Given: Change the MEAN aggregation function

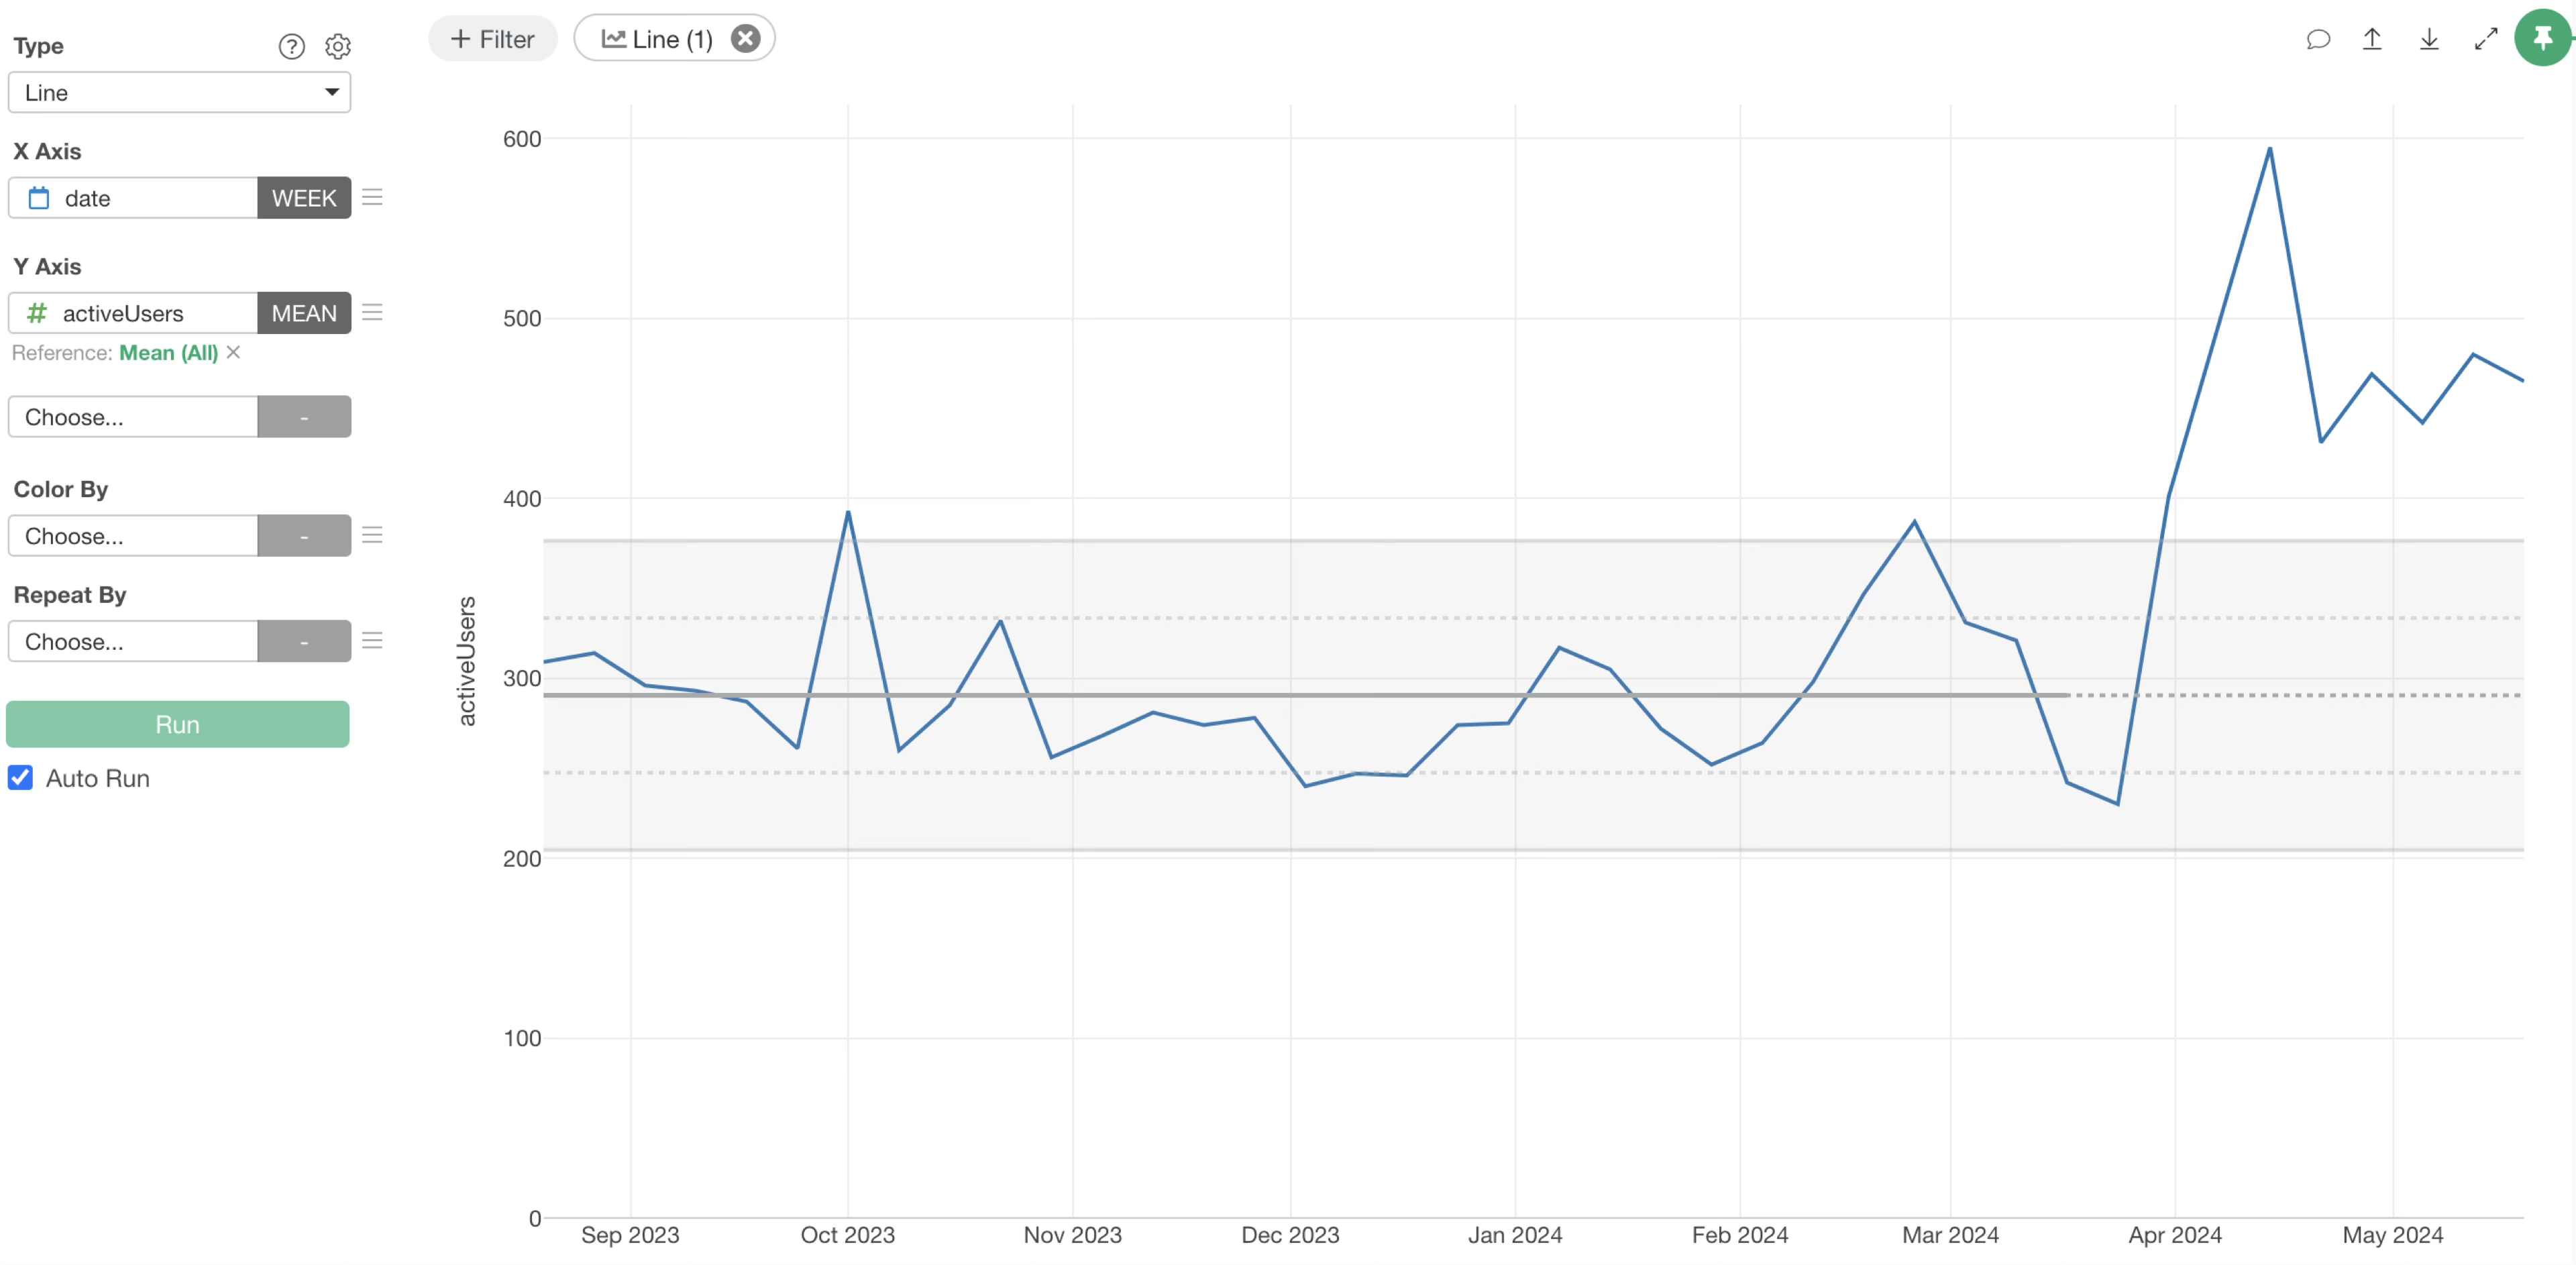Looking at the screenshot, I should (304, 313).
